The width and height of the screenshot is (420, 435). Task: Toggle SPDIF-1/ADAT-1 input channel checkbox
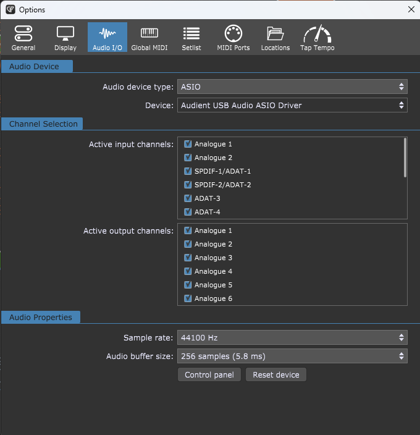188,171
